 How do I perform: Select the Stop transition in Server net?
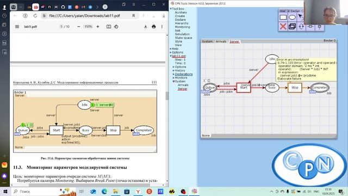tap(295, 88)
